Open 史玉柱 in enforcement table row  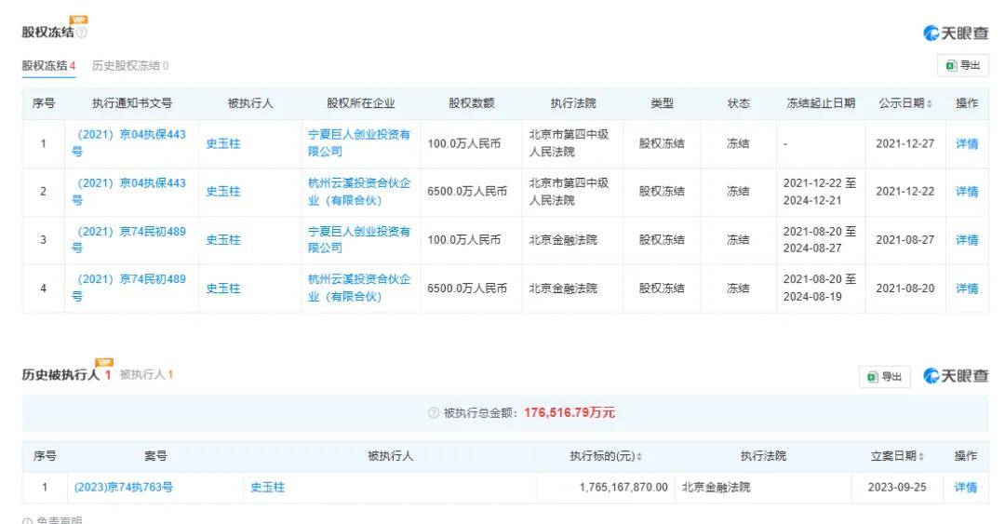[x=267, y=488]
